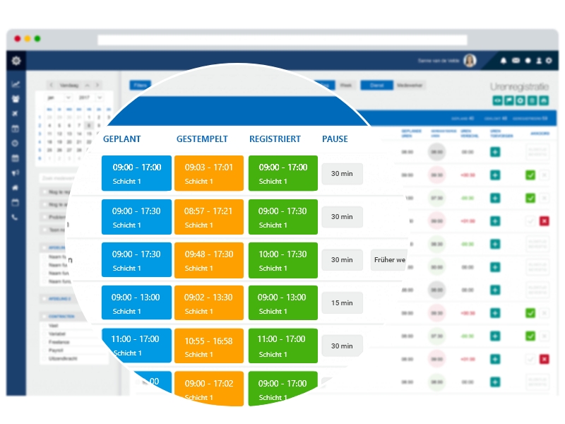The width and height of the screenshot is (565, 424).
Task: Select highlighted day 8 in mini calendar
Action: pos(89,126)
